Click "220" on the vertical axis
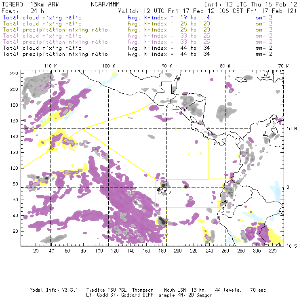Image resolution: width=299 pixels, height=299 pixels. [14, 74]
